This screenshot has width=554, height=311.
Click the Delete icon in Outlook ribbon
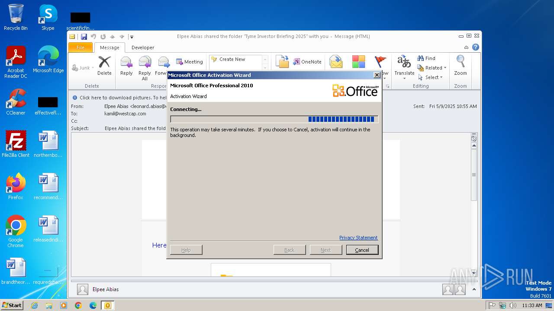(x=104, y=66)
